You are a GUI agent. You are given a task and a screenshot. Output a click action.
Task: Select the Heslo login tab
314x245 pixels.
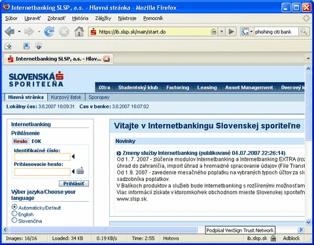[20, 141]
